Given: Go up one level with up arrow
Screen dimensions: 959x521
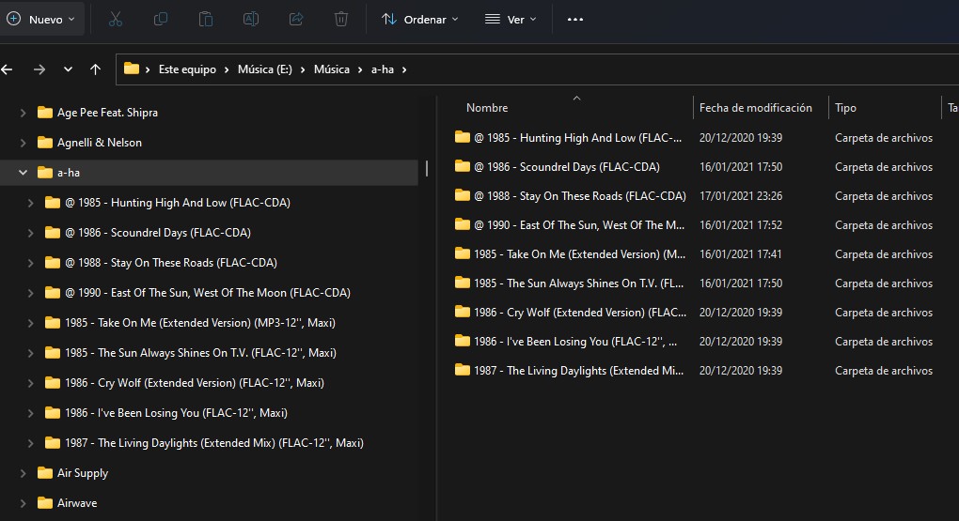Looking at the screenshot, I should (95, 69).
